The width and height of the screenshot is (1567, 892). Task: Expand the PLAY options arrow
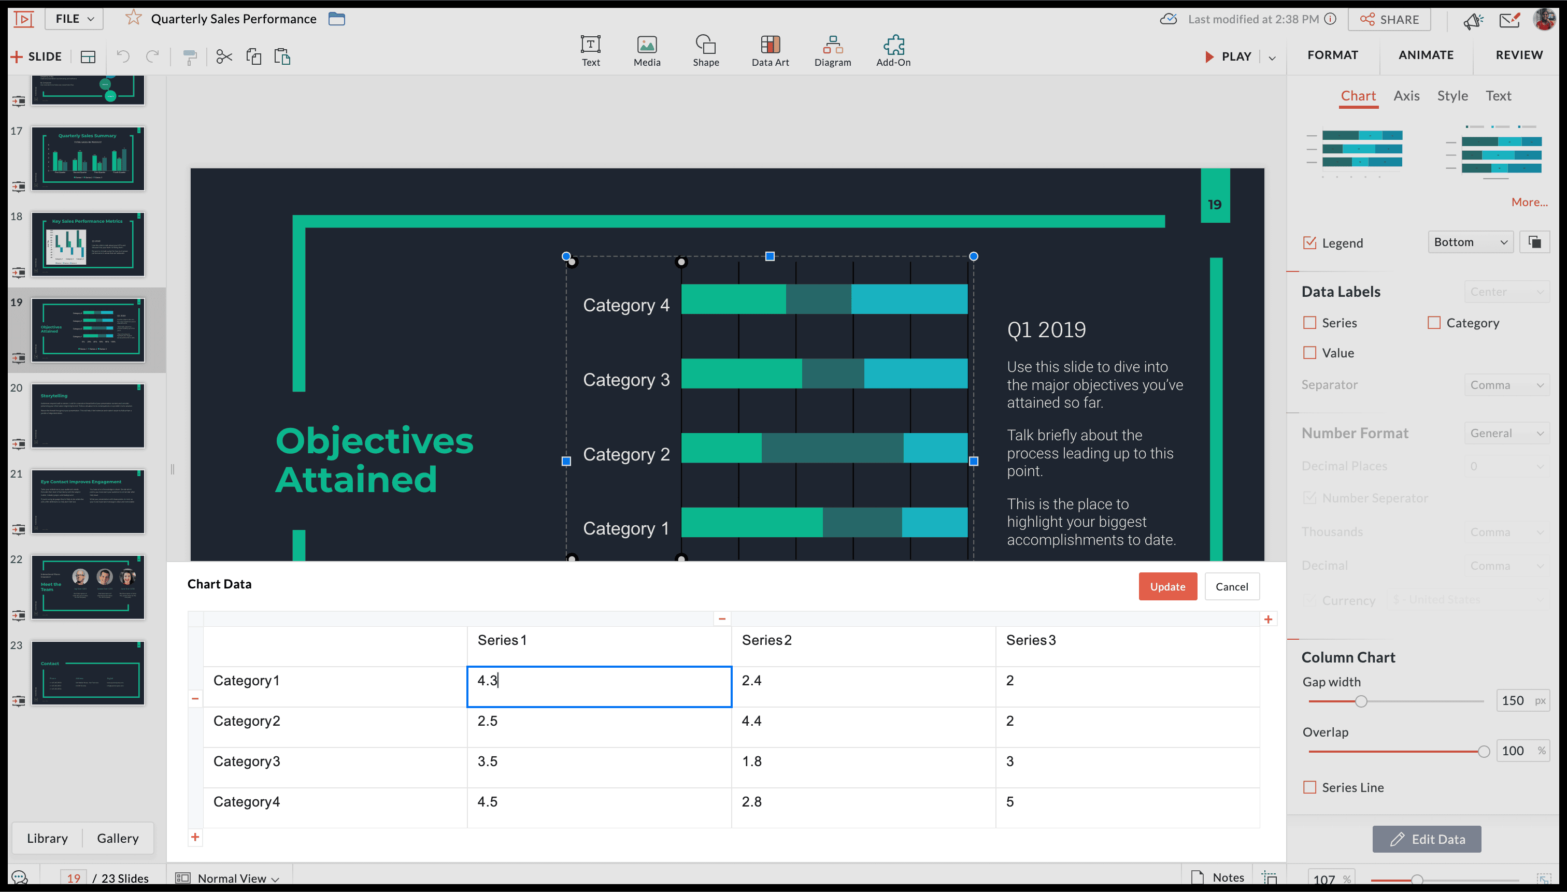pyautogui.click(x=1272, y=57)
